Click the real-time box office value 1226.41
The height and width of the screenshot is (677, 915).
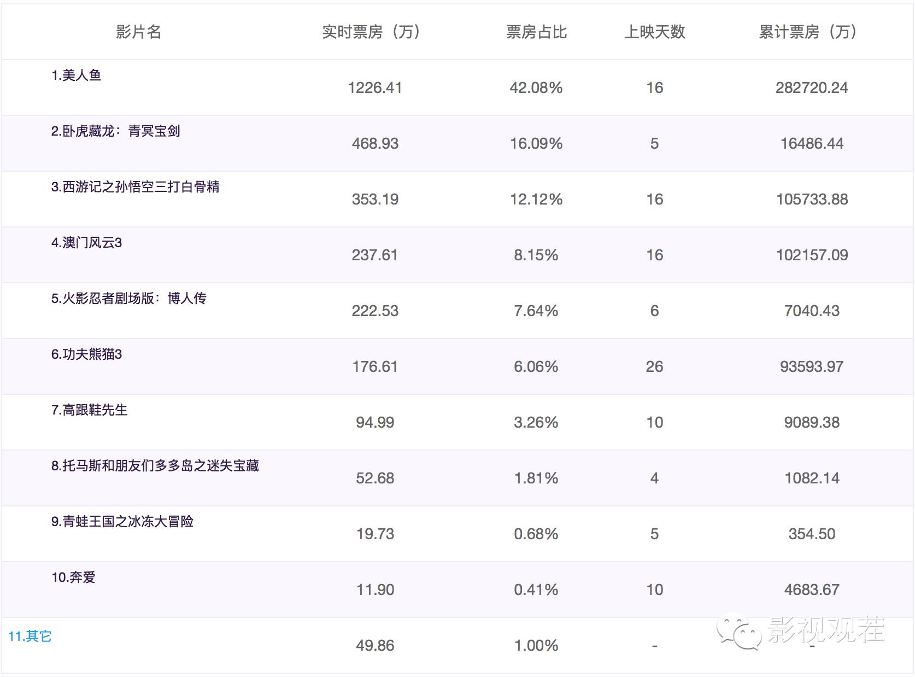point(375,88)
